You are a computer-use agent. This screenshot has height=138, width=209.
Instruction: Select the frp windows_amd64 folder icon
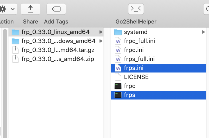click(x=15, y=41)
